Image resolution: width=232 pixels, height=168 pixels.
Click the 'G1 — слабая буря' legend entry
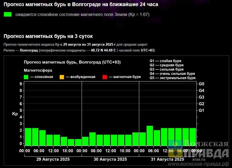click(x=165, y=61)
